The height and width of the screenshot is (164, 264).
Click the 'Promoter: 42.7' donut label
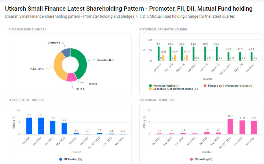coord(105,60)
